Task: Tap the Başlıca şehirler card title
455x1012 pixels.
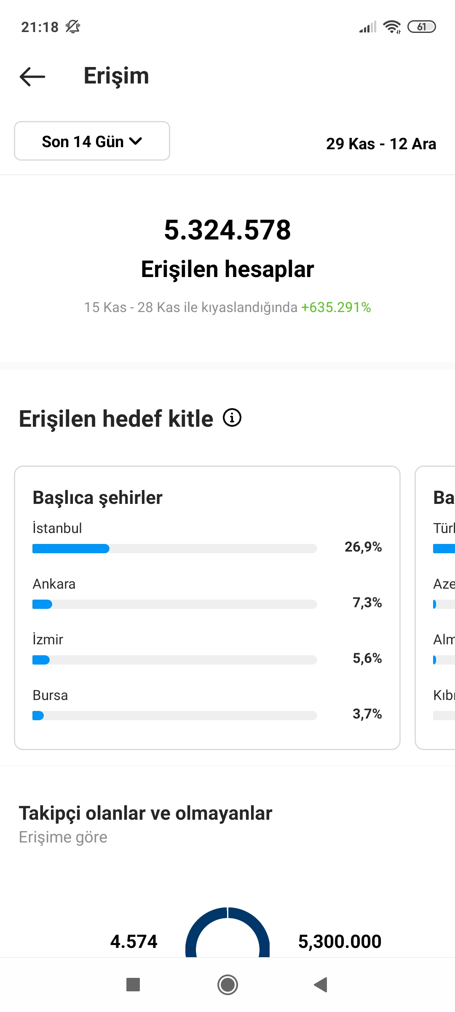Action: pos(98,498)
